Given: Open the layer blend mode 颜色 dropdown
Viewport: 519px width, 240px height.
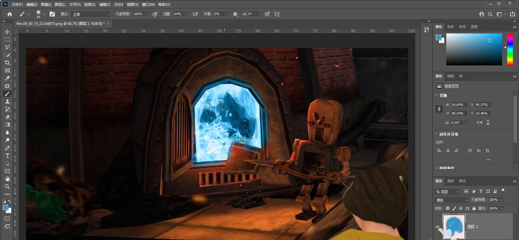Looking at the screenshot, I should point(451,200).
